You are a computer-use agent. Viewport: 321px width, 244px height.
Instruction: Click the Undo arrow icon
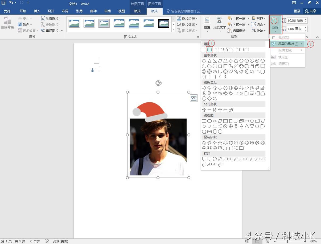point(11,3)
